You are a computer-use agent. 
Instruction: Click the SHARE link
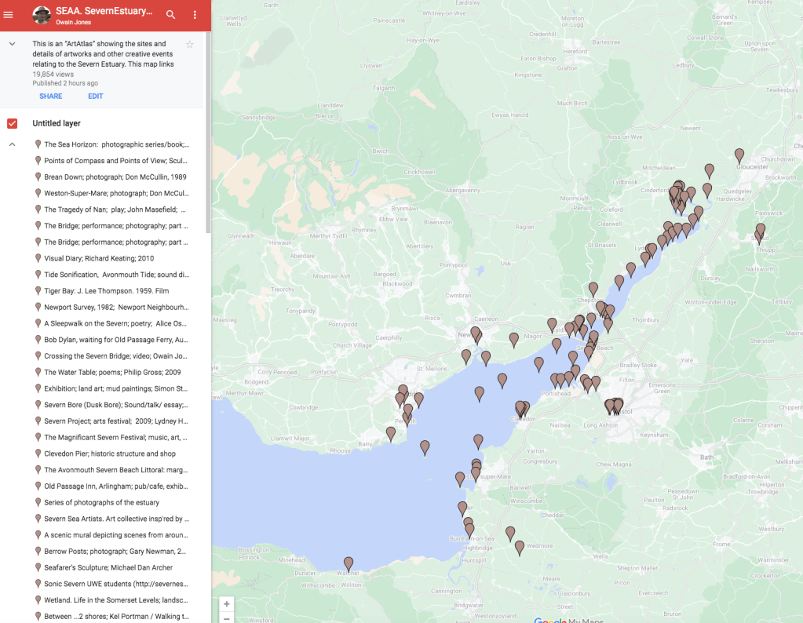(51, 97)
